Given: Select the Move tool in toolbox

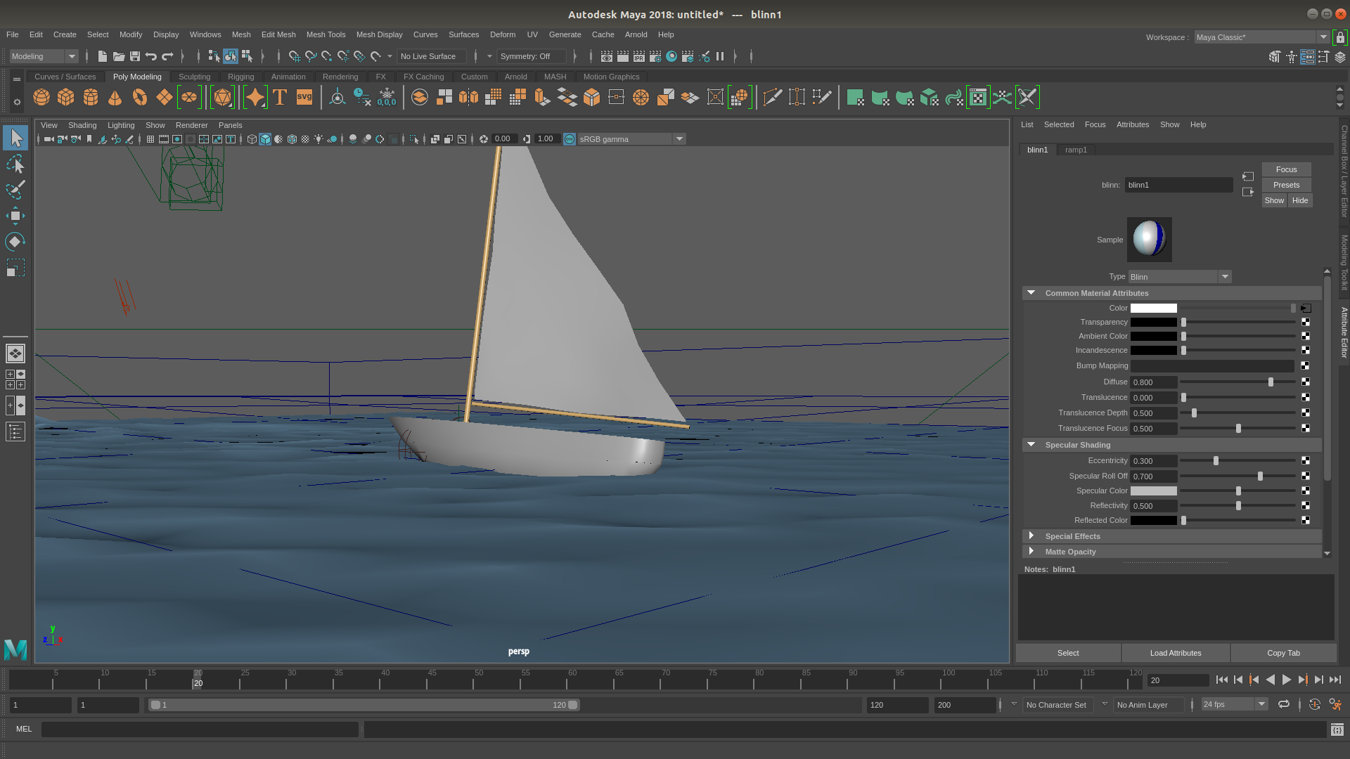Looking at the screenshot, I should point(15,216).
